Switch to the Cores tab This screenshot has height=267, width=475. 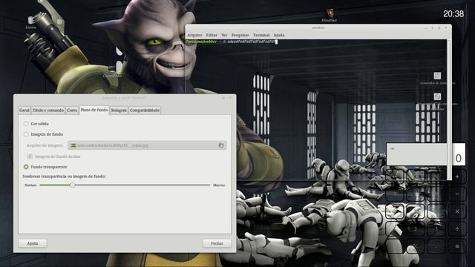point(72,111)
